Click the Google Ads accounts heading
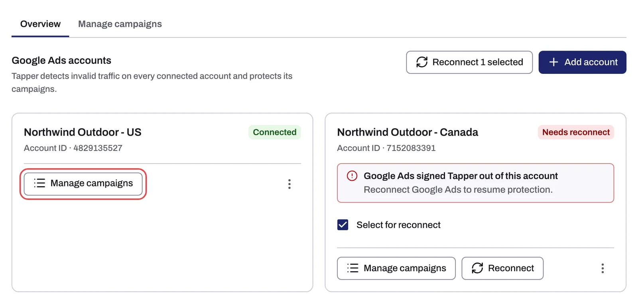This screenshot has height=304, width=638. [x=61, y=60]
